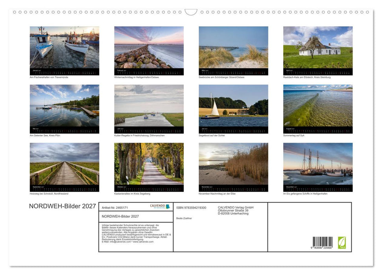Select the Friedrichskoog cutter regatta photo
This screenshot has width=382, height=275.
click(149, 106)
